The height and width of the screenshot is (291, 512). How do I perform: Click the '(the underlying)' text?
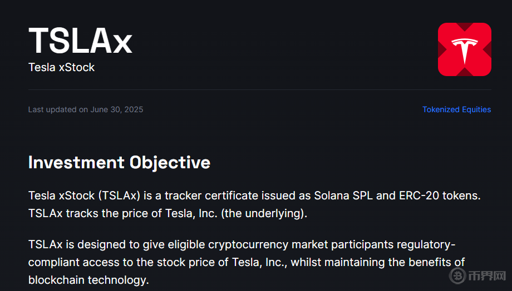tap(264, 213)
